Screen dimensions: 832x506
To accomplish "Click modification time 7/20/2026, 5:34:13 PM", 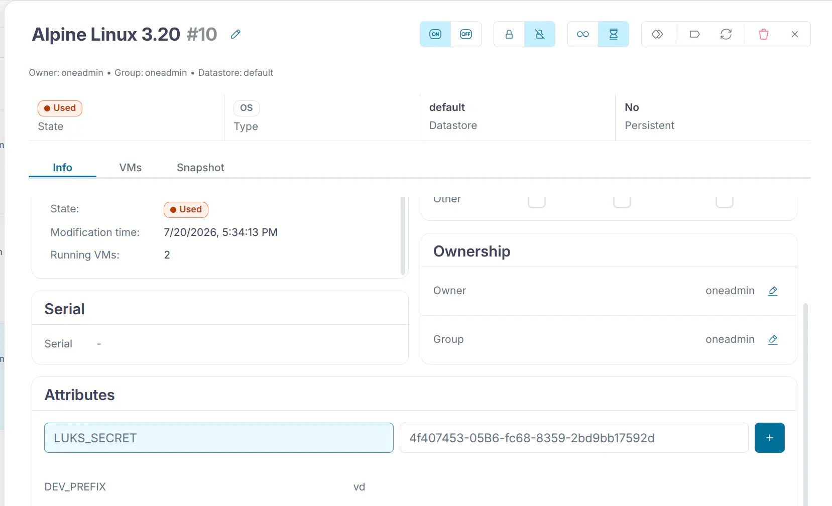I will (220, 232).
